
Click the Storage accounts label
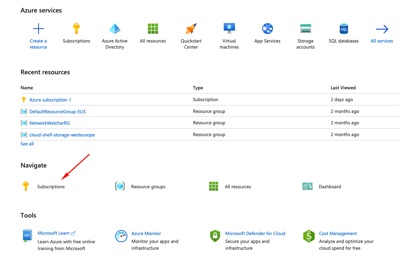(x=305, y=44)
